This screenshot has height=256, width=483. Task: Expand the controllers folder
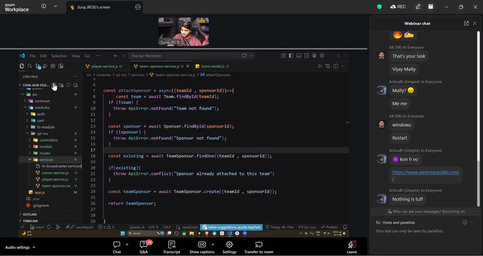[x=49, y=140]
